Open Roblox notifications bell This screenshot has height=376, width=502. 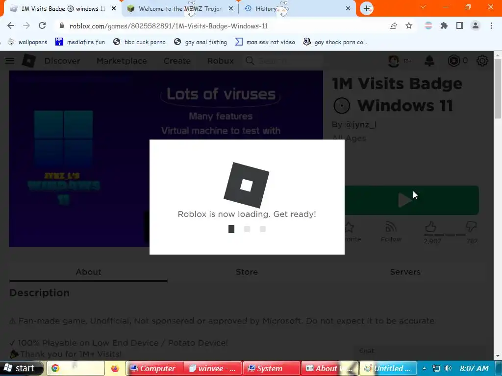[429, 61]
